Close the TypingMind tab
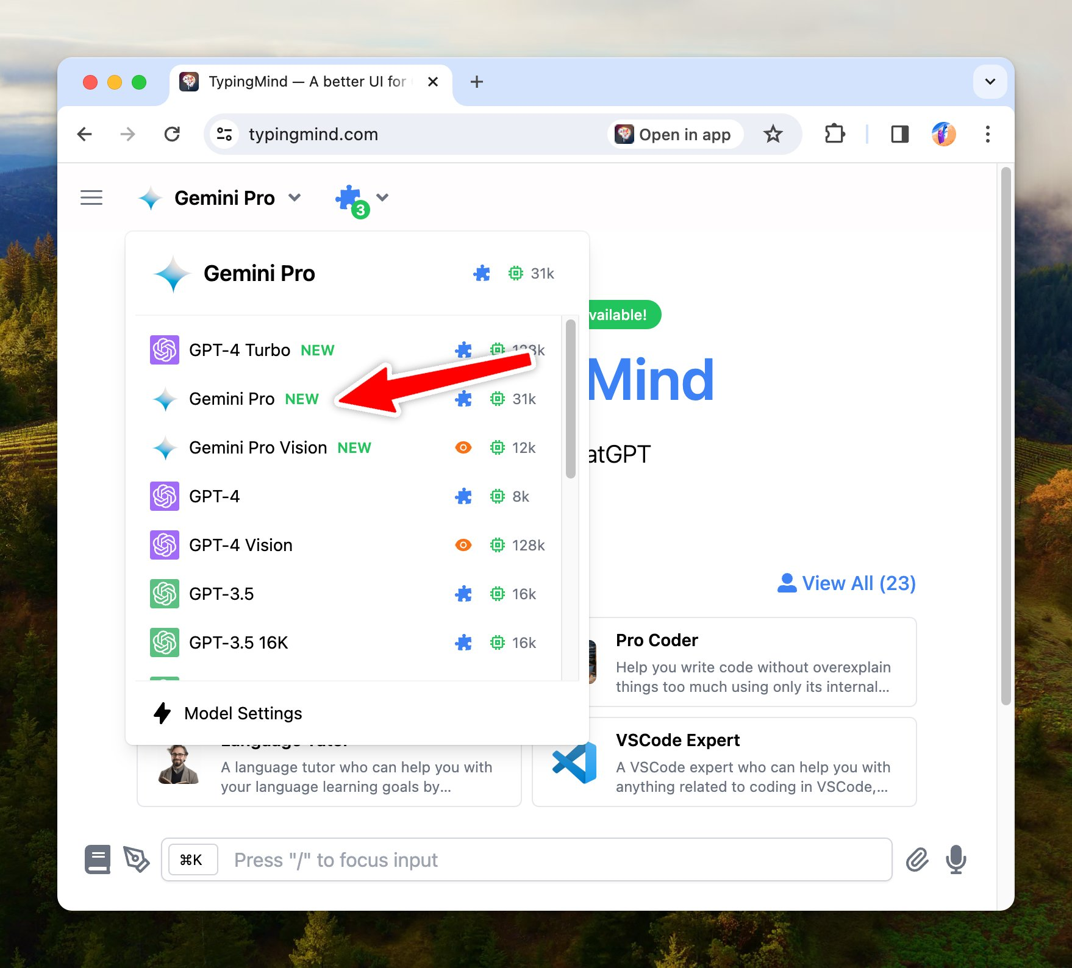Image resolution: width=1072 pixels, height=968 pixels. tap(433, 82)
